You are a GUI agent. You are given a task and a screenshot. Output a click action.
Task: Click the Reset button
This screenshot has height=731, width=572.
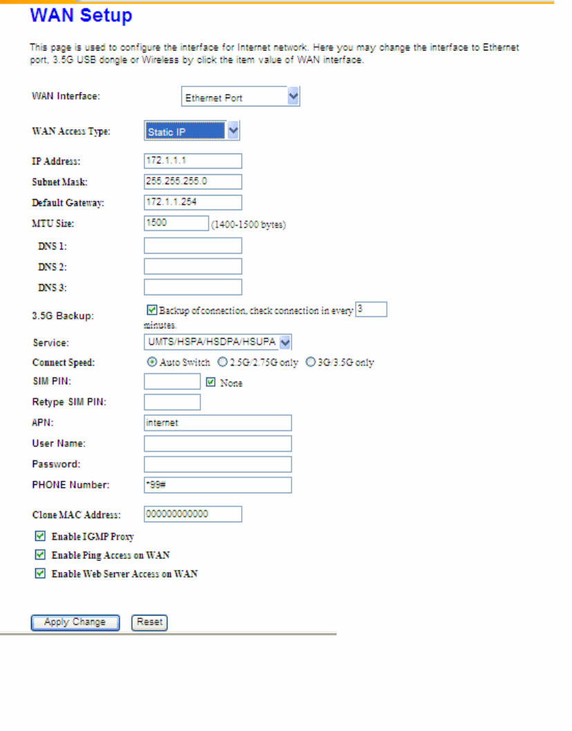tap(149, 623)
